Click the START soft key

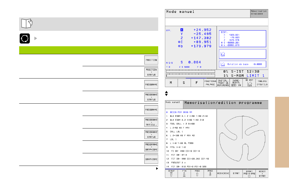coord(236,174)
